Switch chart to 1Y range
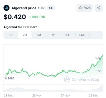106x98 pixels. 53,35
